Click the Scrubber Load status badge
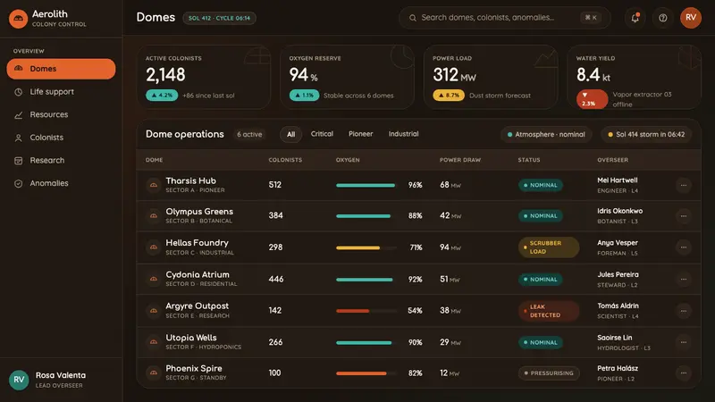Image resolution: width=715 pixels, height=402 pixels. click(549, 247)
